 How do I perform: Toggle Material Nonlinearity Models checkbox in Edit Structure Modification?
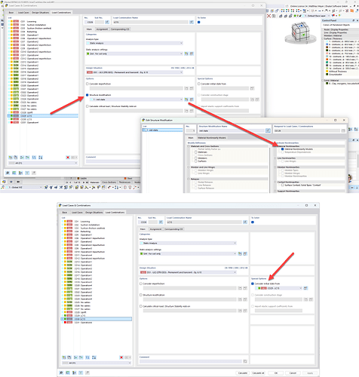pyautogui.click(x=283, y=149)
